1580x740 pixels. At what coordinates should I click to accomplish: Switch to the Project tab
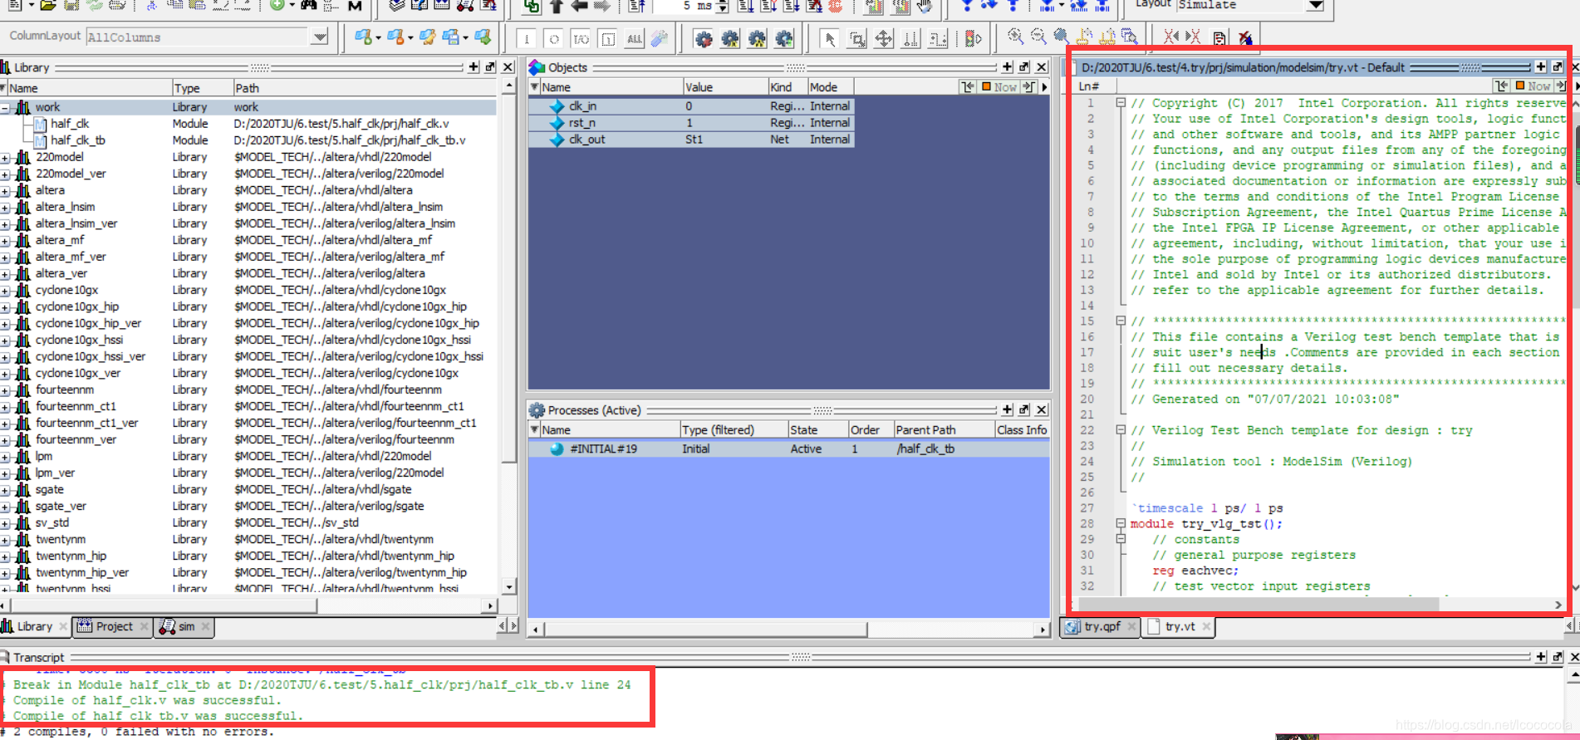(114, 626)
